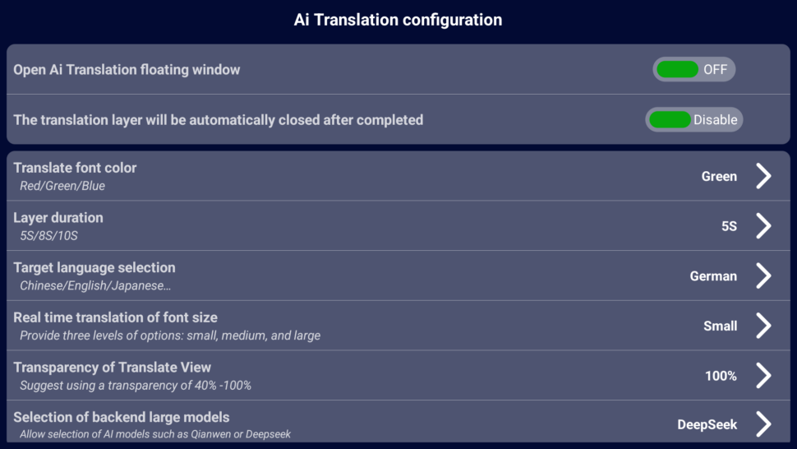The height and width of the screenshot is (449, 797).
Task: Click the Ai Translation configuration title
Action: tap(398, 20)
